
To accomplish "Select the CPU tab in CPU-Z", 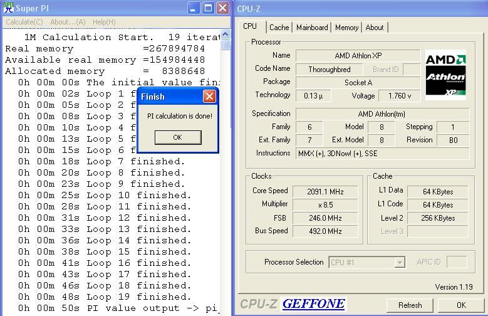I will click(250, 26).
